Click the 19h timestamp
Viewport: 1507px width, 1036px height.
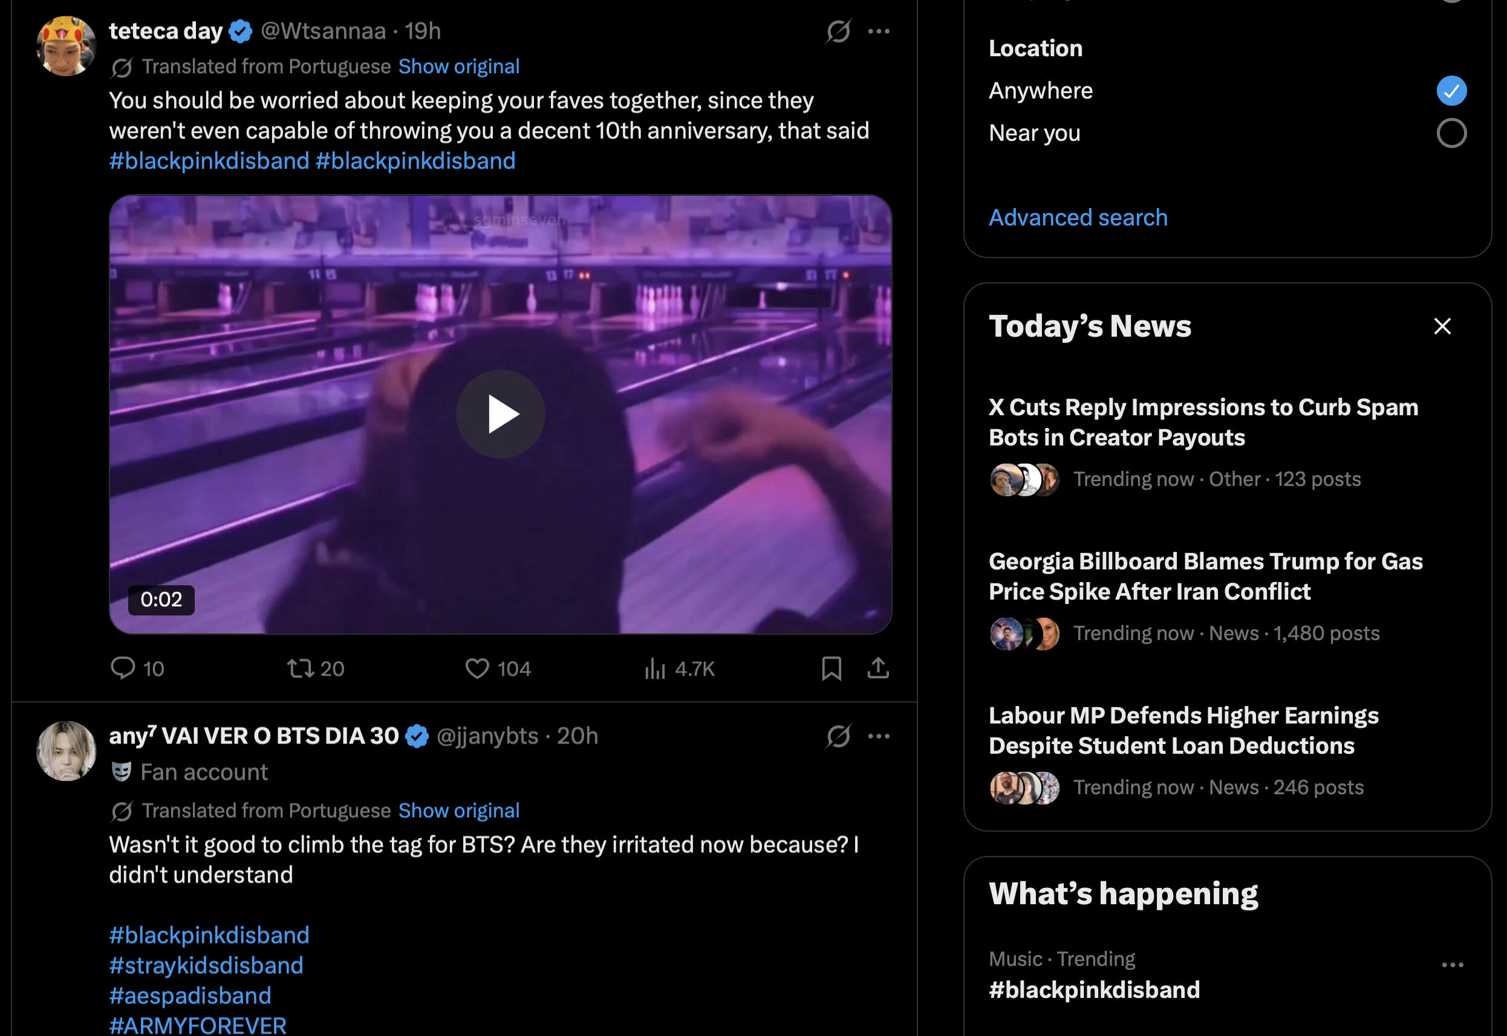tap(423, 30)
